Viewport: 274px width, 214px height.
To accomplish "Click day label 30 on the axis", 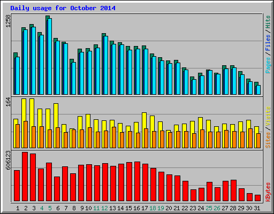I will coord(249,208).
